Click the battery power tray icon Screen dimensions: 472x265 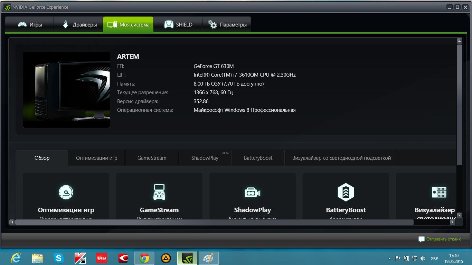tap(406, 258)
